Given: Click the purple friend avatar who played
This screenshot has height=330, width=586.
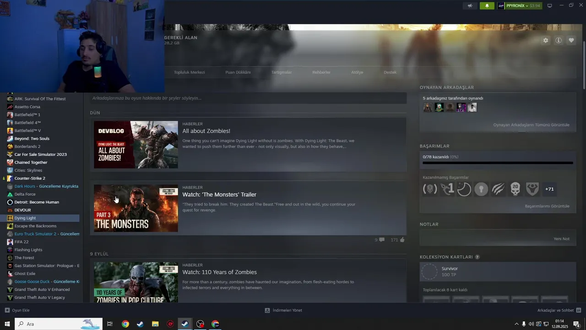Looking at the screenshot, I should pyautogui.click(x=461, y=107).
